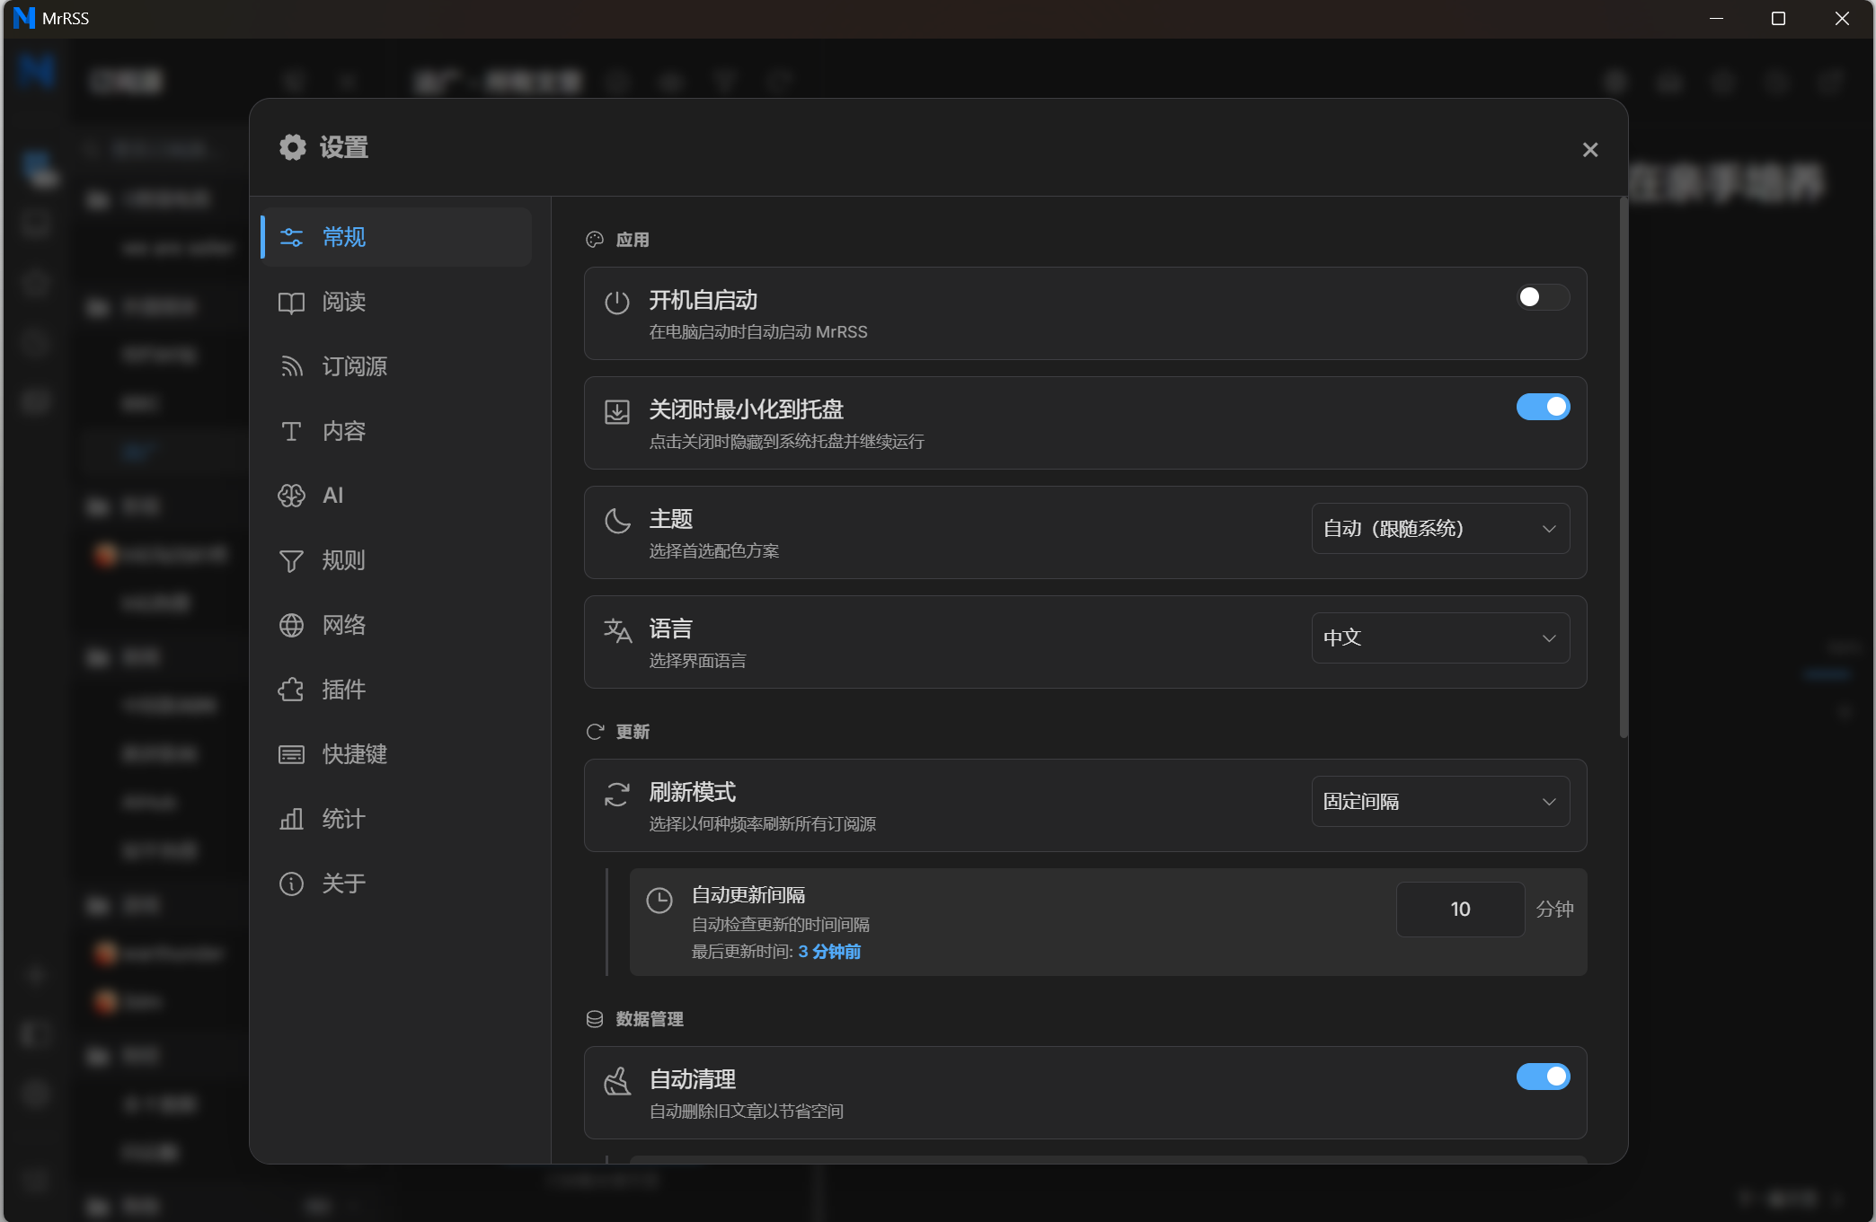Open 统计 via the bar chart icon
The image size is (1876, 1222).
291,819
